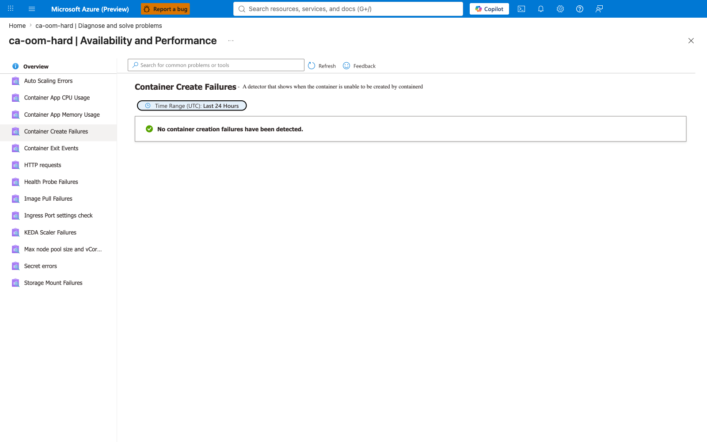Viewport: 707px width, 442px height.
Task: Open the feedback person icon in header
Action: [x=599, y=9]
